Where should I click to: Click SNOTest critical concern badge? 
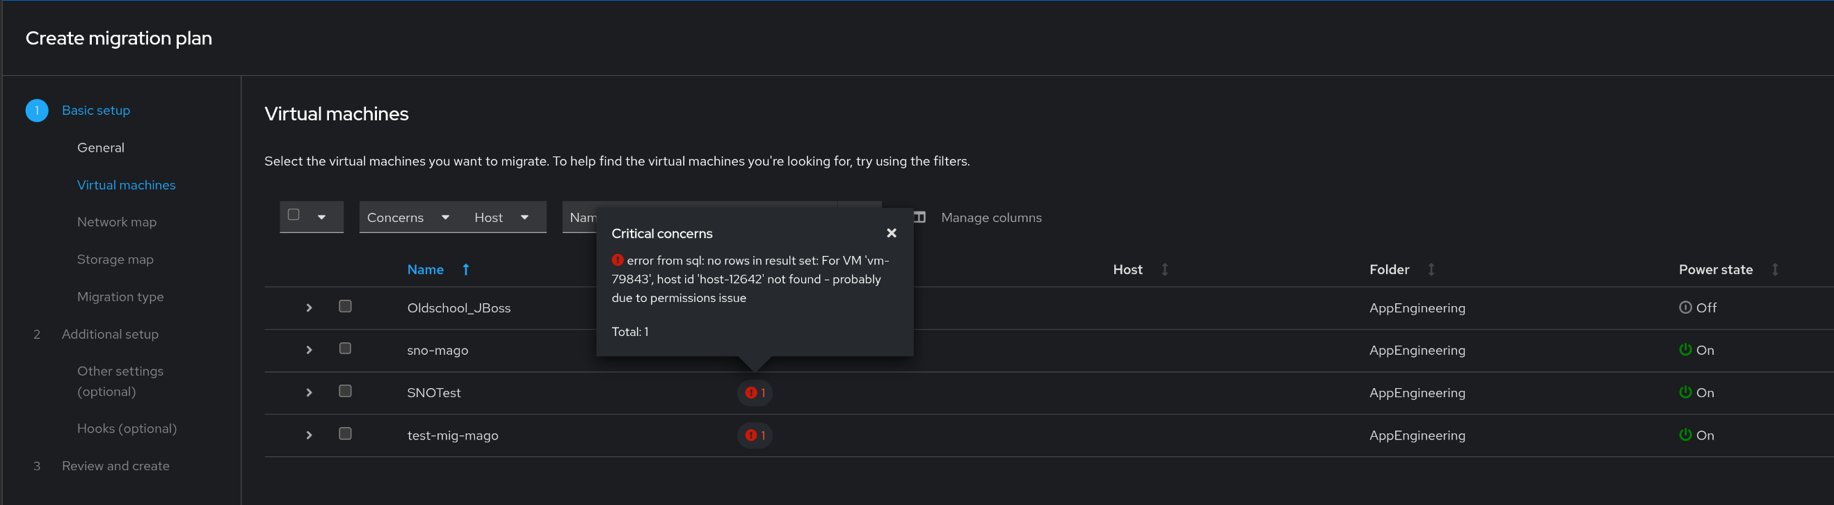[754, 392]
